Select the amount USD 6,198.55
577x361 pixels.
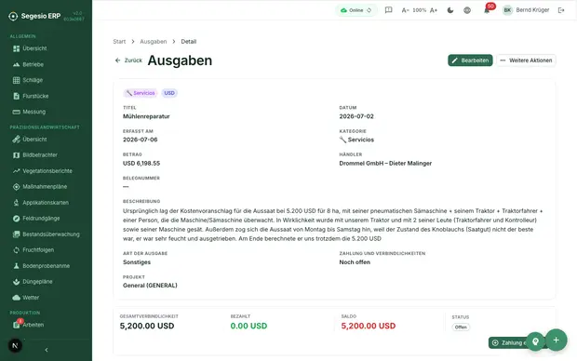(141, 164)
